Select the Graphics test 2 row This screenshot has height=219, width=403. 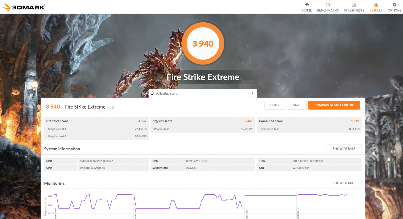(x=96, y=136)
